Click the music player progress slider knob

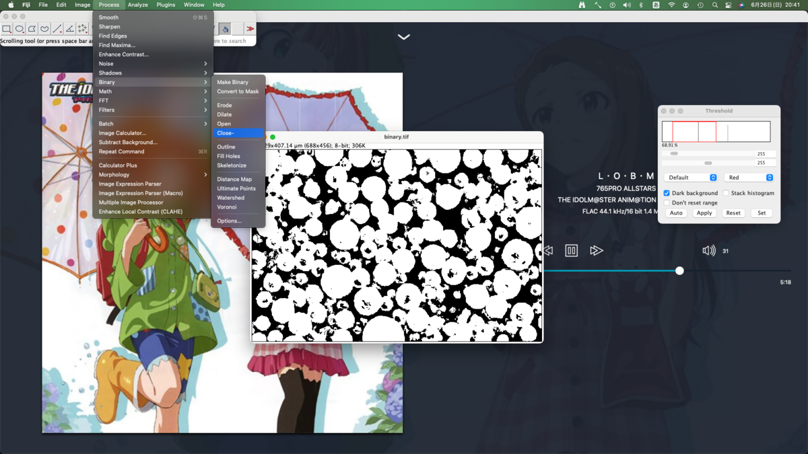[679, 270]
